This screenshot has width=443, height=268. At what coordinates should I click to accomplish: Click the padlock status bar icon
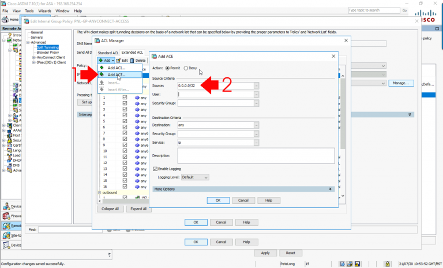[388, 264]
